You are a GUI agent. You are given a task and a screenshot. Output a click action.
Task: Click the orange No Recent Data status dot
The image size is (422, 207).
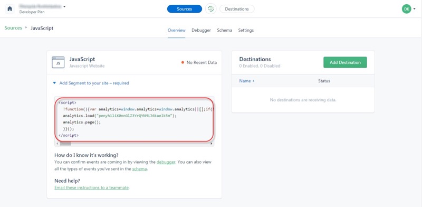point(183,62)
